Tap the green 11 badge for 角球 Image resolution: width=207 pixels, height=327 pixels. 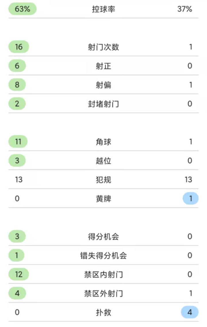[18, 142]
